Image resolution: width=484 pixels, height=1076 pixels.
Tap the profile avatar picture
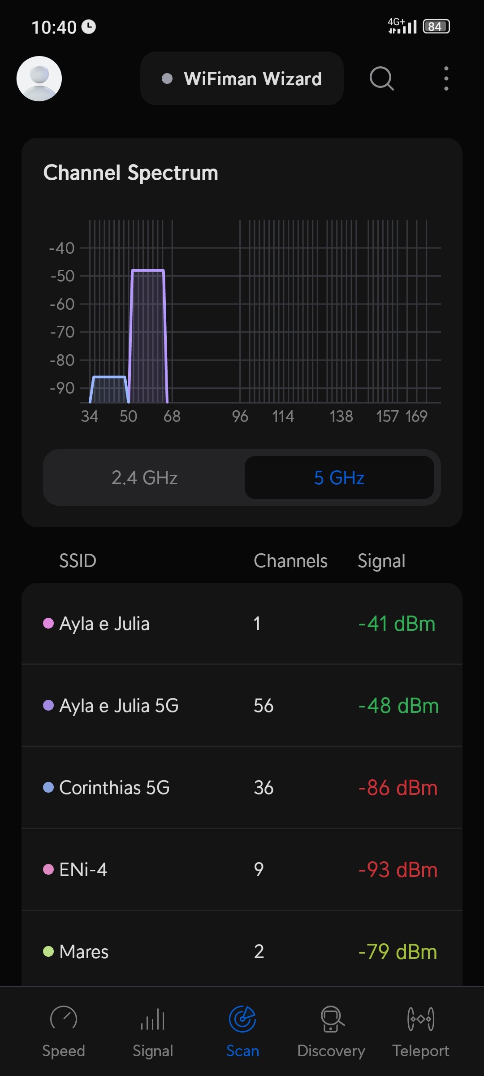(x=39, y=79)
